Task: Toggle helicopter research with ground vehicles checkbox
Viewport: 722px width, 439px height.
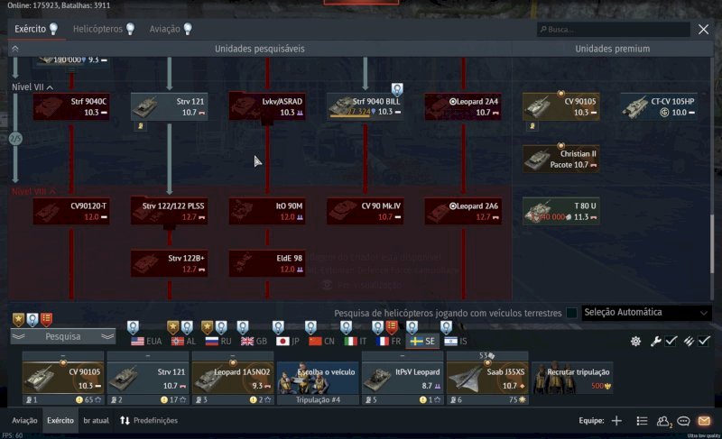Action: (571, 313)
